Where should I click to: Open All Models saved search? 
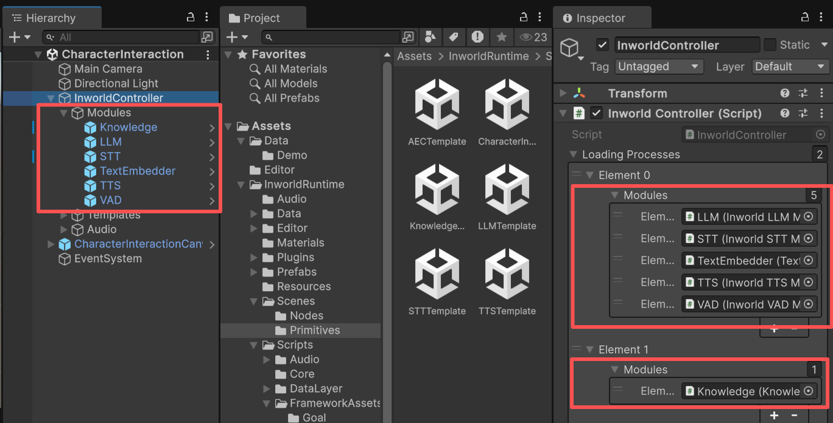click(x=290, y=83)
